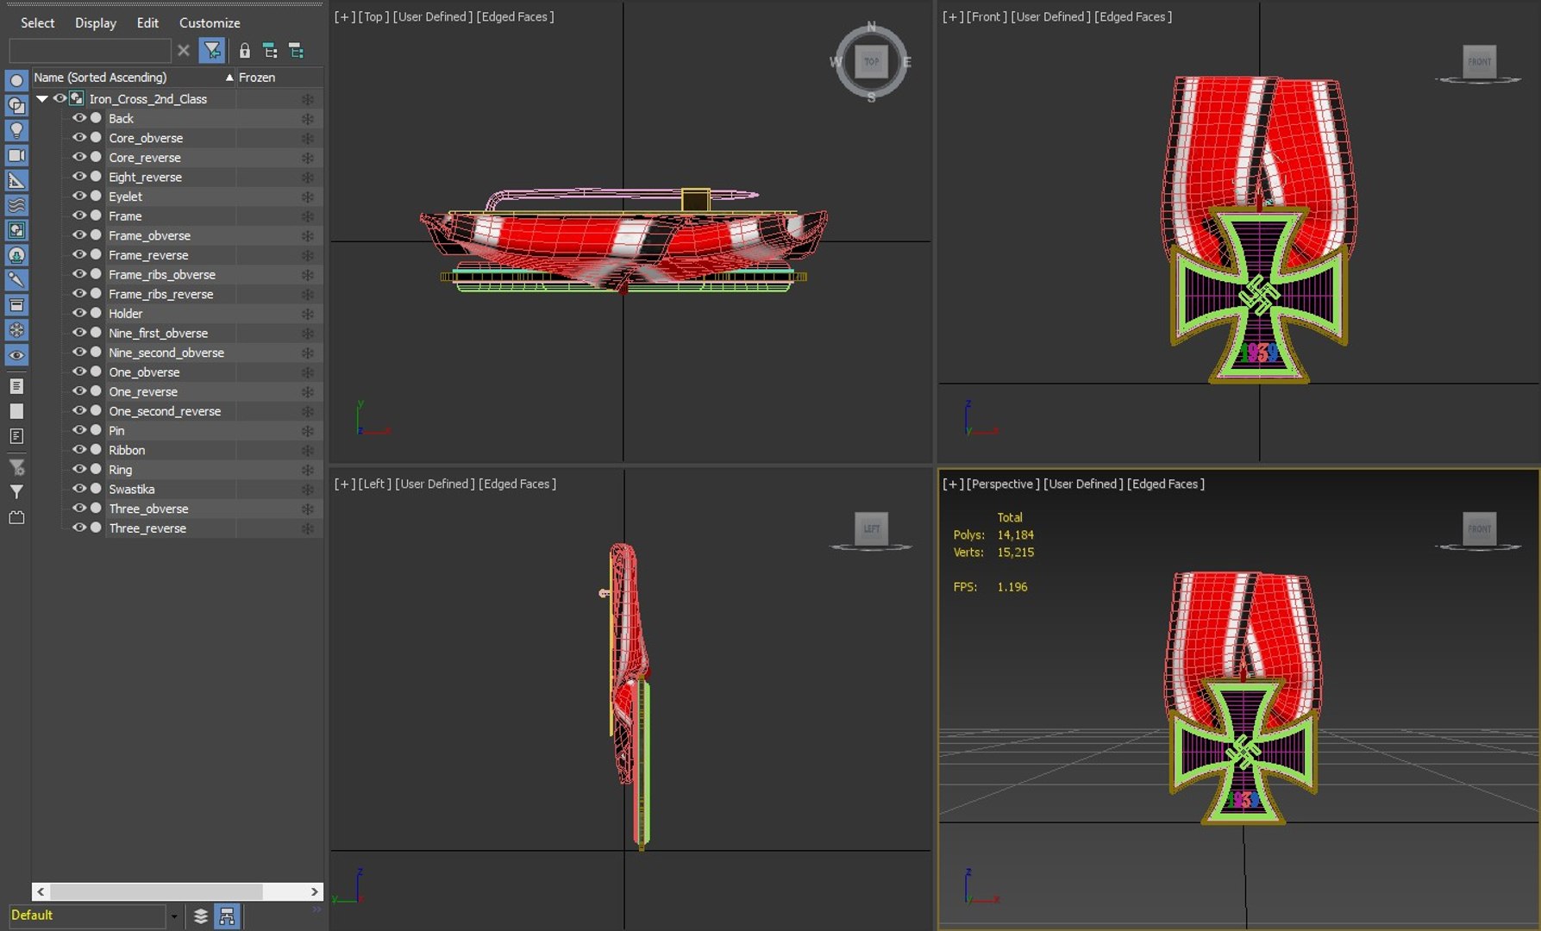Screen dimensions: 1541x931
Task: Click the Frozen column header
Action: [279, 78]
